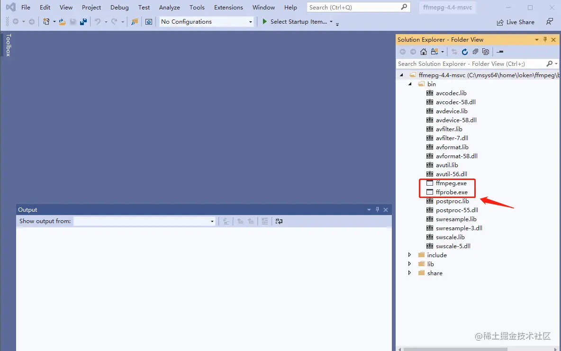This screenshot has height=351, width=561.
Task: Click the Navigate Backward arrow icon
Action: [15, 22]
